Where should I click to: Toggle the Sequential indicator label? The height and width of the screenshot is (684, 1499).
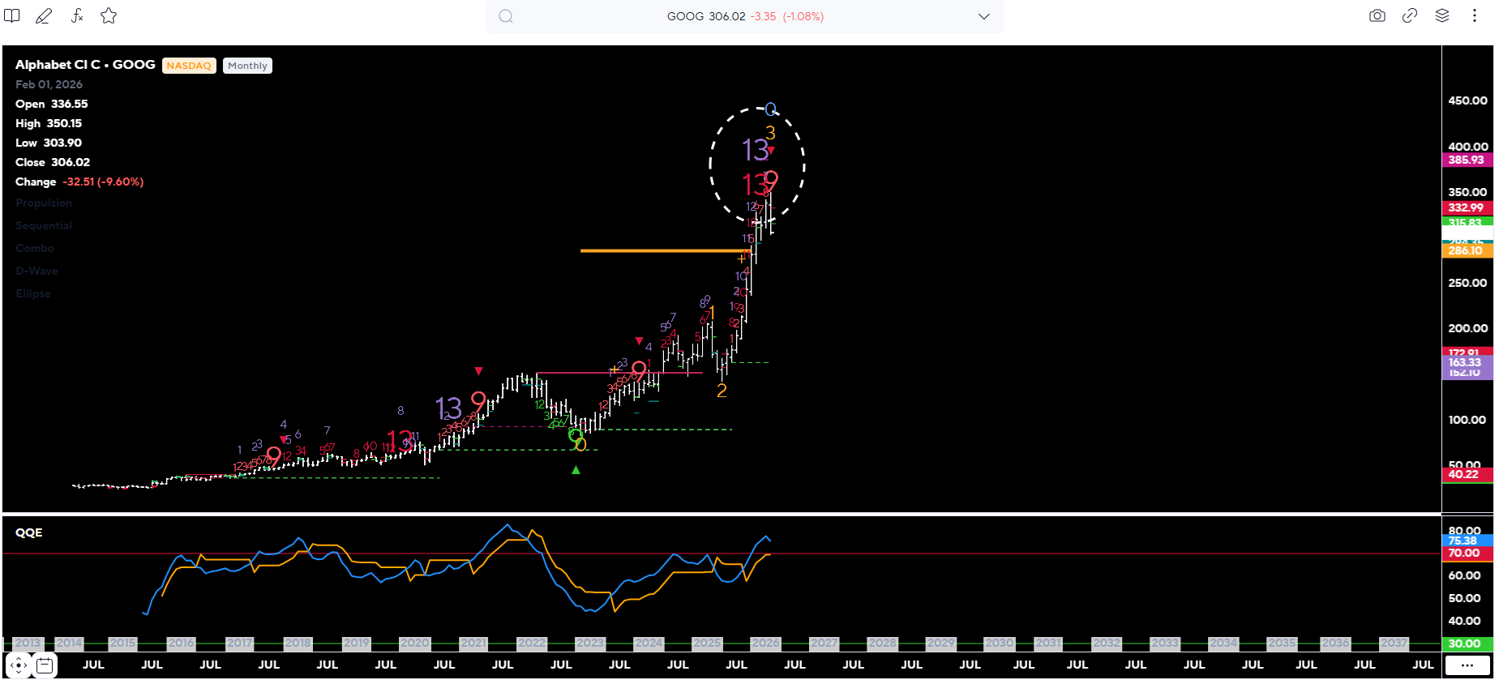[x=44, y=226]
